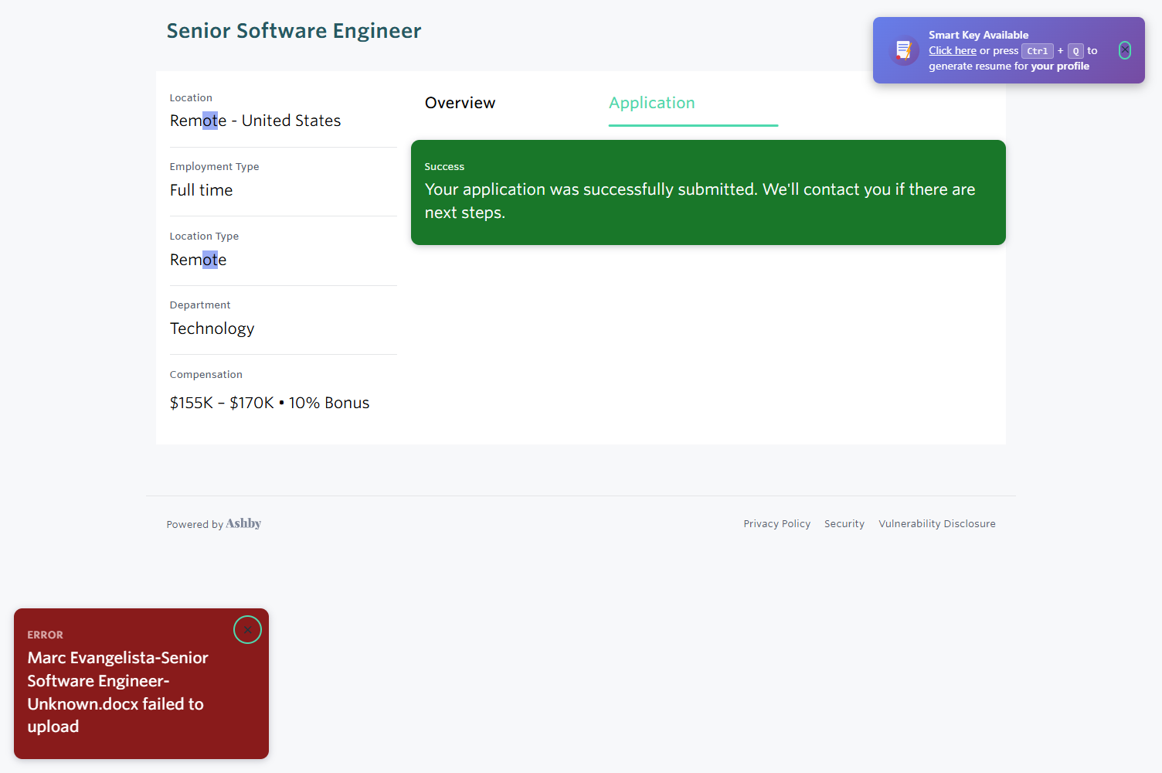Image resolution: width=1162 pixels, height=773 pixels.
Task: Click the 'Remote' value under Location Type
Action: (198, 260)
